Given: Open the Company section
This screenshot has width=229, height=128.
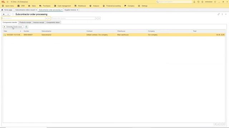Looking at the screenshot, I should pyautogui.click(x=130, y=6).
